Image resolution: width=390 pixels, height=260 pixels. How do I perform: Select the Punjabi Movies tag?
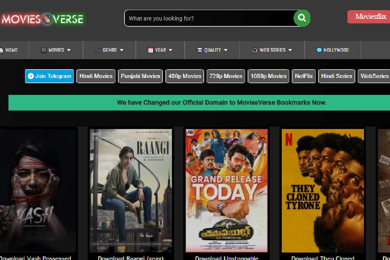[x=140, y=76]
